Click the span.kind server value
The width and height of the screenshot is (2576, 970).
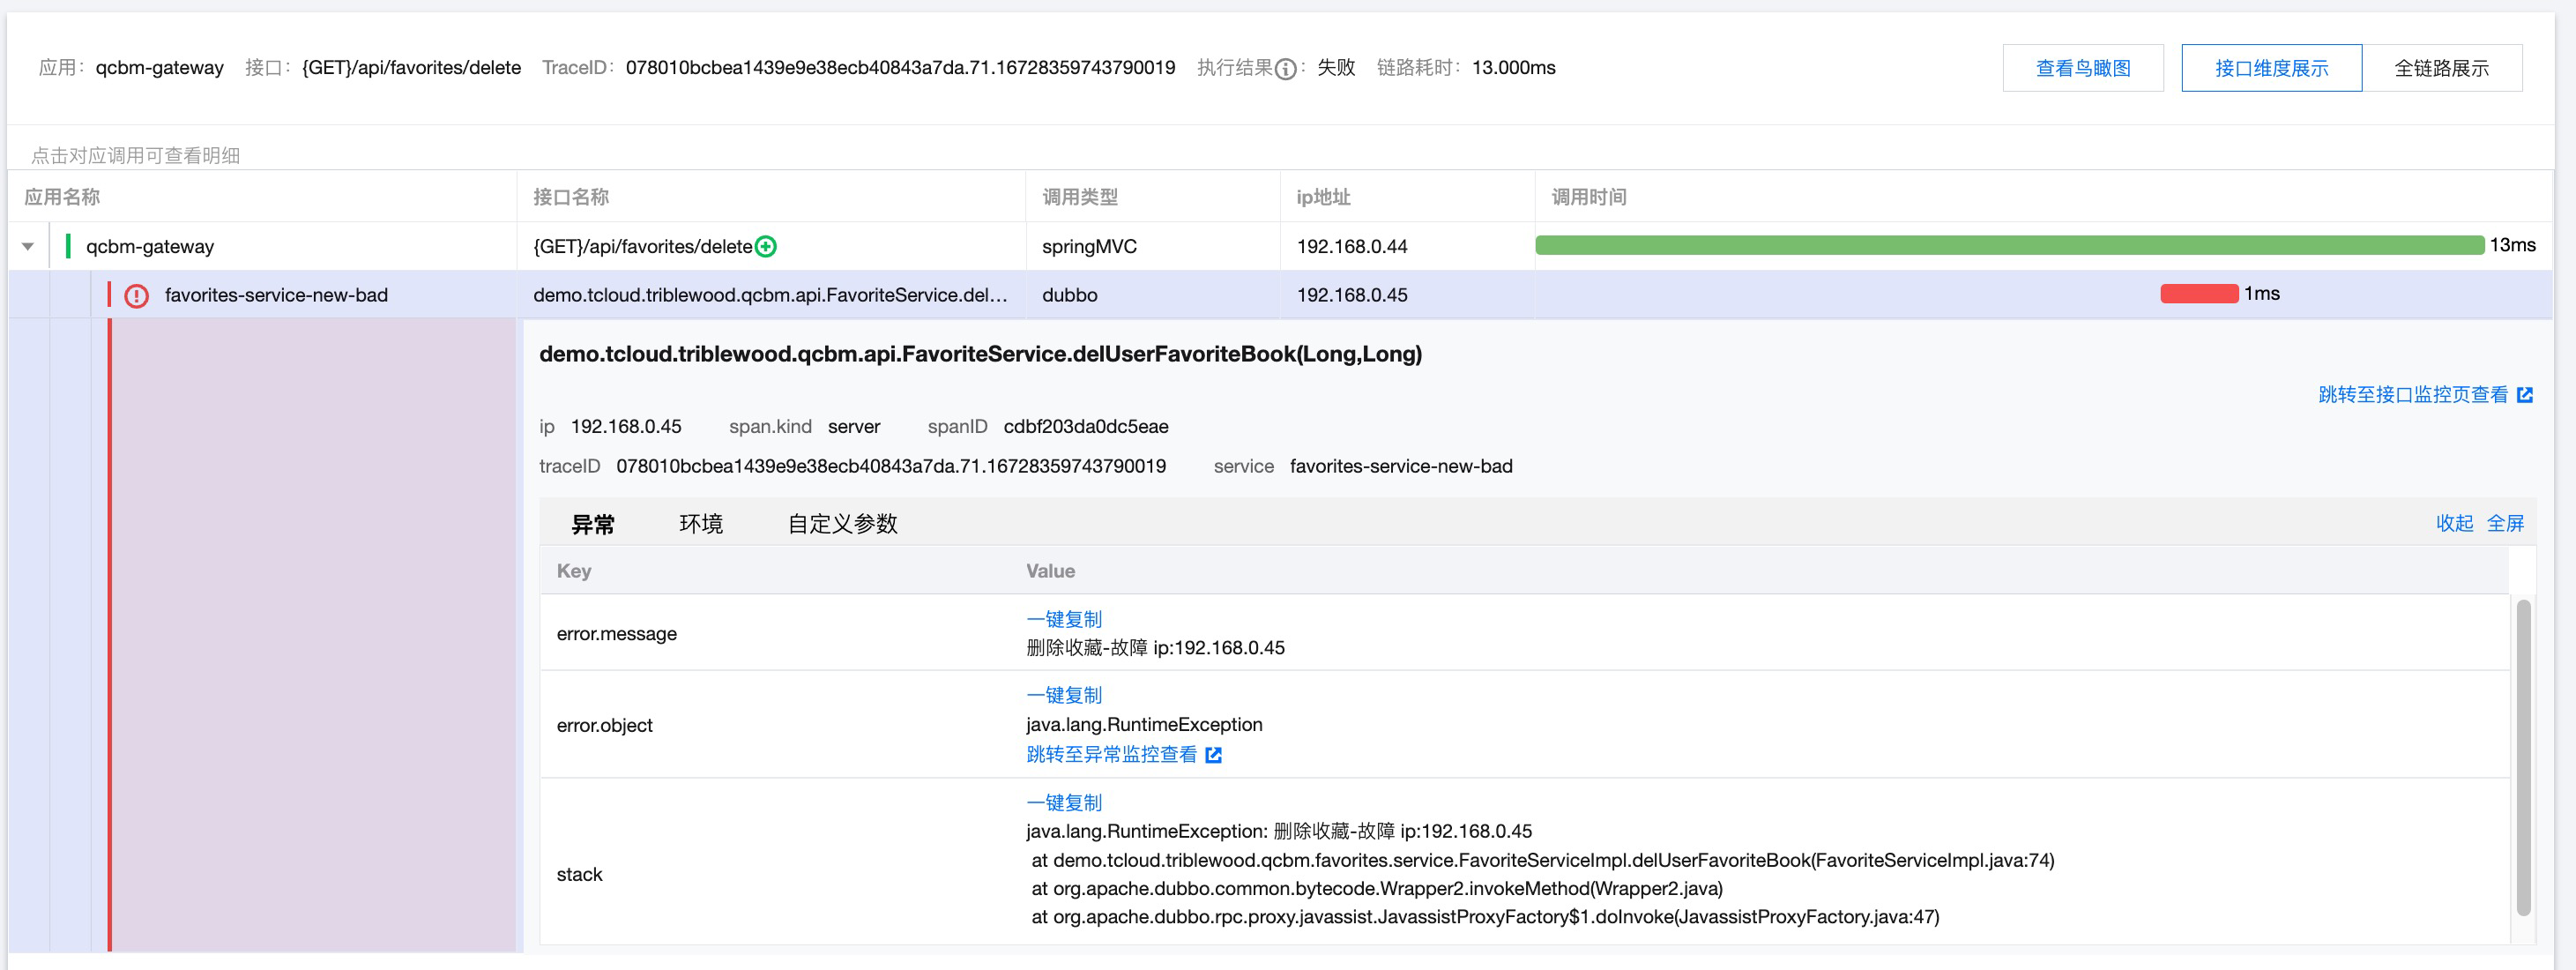(x=853, y=426)
